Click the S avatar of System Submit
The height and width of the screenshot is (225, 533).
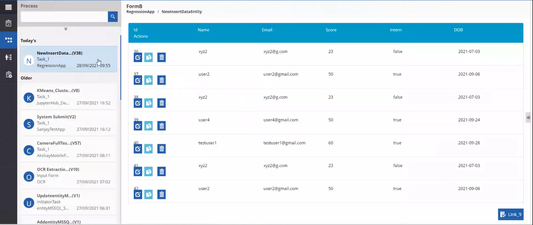tap(29, 125)
